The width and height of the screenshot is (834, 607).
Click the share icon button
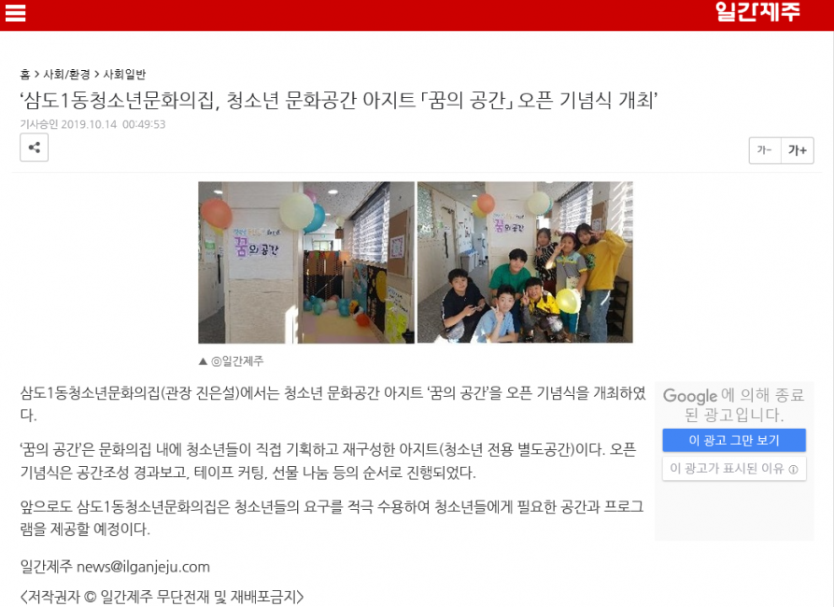click(34, 148)
